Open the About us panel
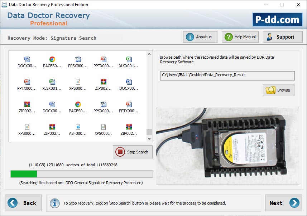This screenshot has width=307, height=216. (200, 36)
